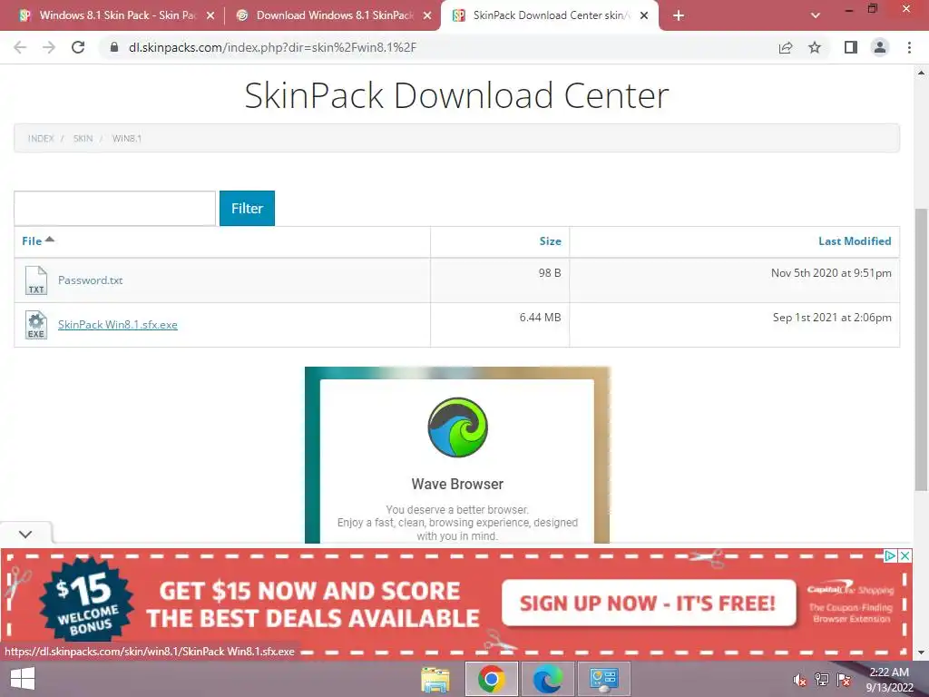Click the address bar URL
Image resolution: width=929 pixels, height=697 pixels.
point(272,47)
